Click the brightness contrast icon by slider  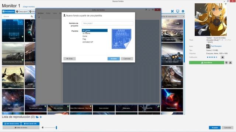point(43,128)
